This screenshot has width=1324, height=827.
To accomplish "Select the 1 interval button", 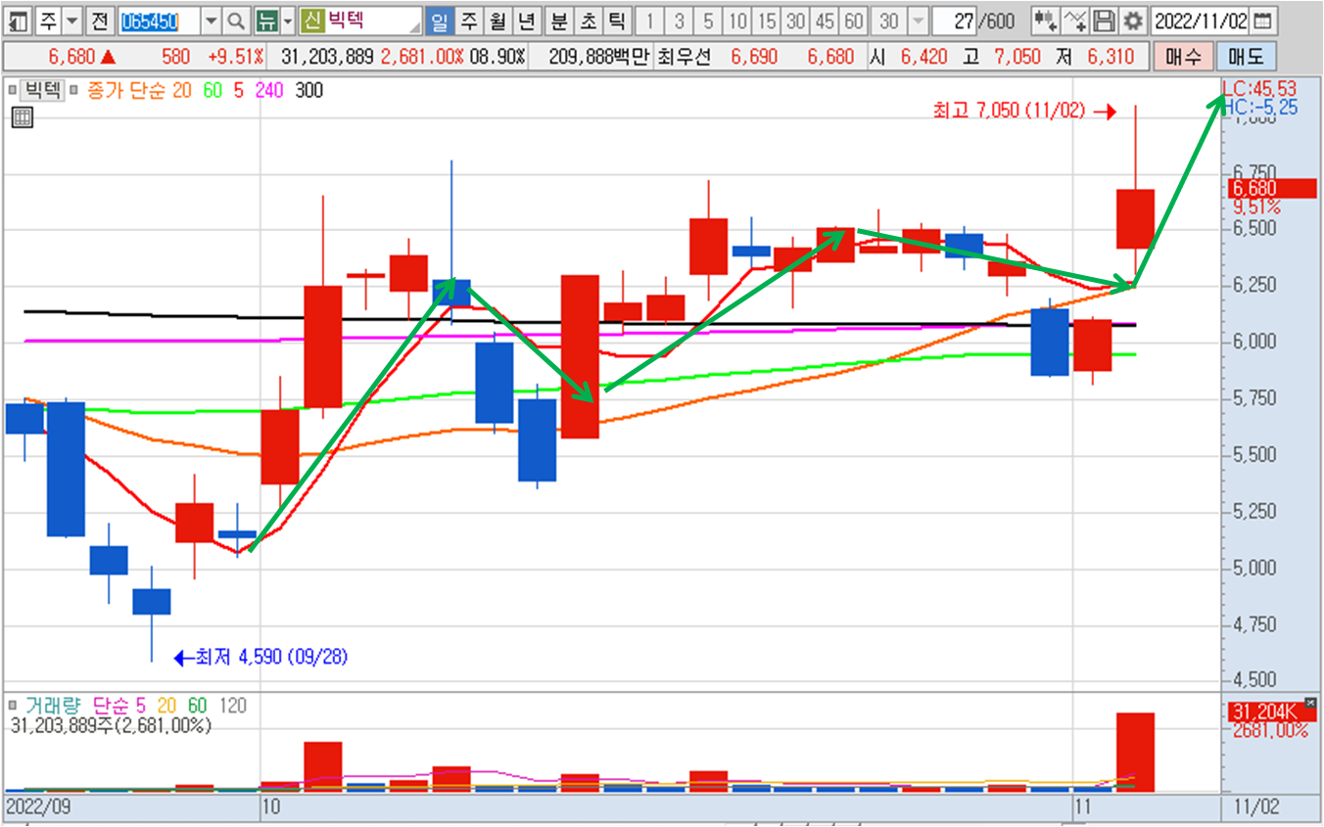I will point(650,21).
